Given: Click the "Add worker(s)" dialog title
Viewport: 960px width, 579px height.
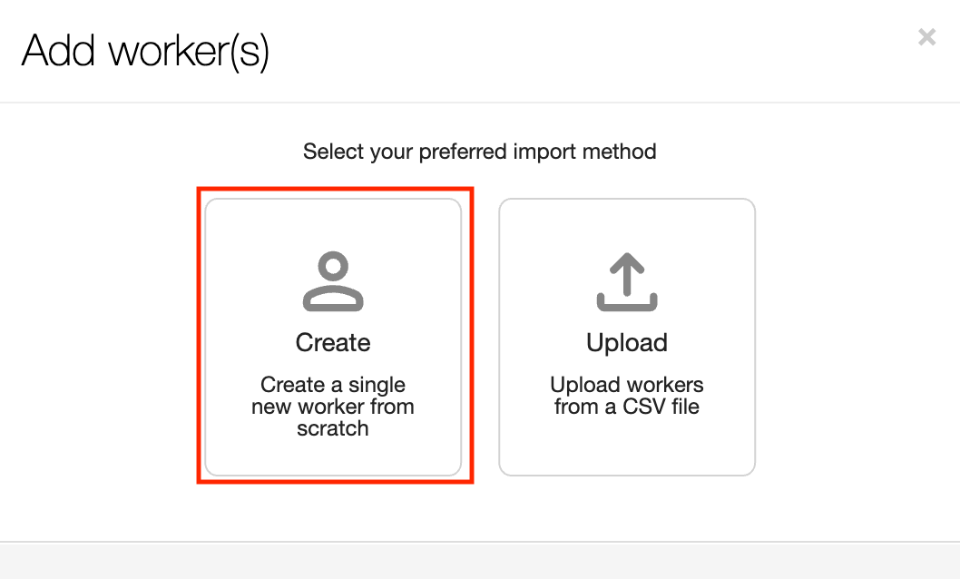Looking at the screenshot, I should 145,51.
